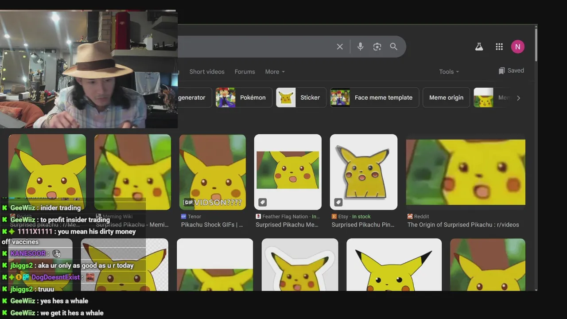Click chat message 'yes hes a whale'
Image resolution: width=567 pixels, height=319 pixels.
64,301
